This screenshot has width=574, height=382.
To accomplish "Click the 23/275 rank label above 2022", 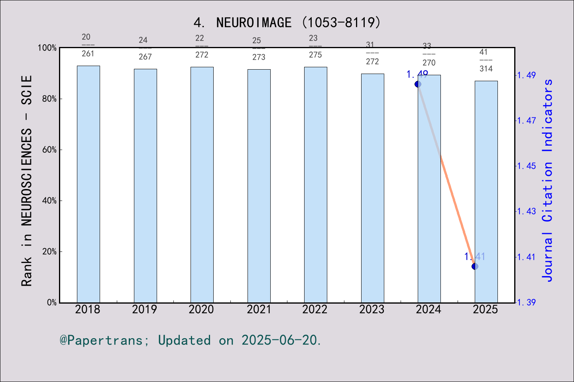I will point(315,46).
